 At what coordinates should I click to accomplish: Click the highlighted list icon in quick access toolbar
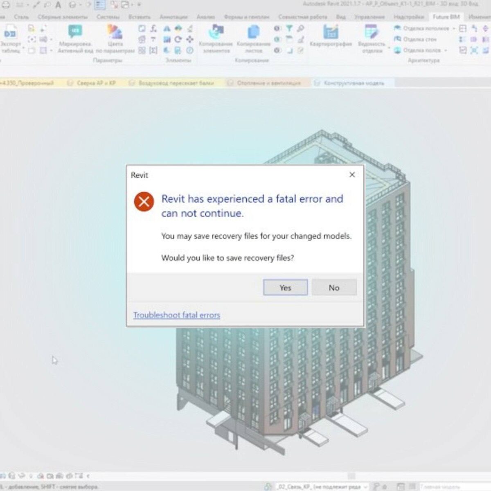pyautogui.click(x=100, y=5)
